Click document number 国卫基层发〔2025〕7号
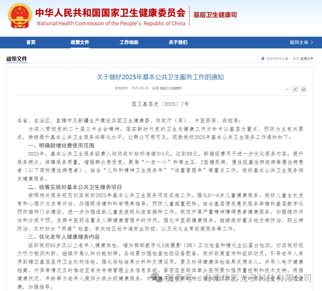The width and height of the screenshot is (322, 291). (x=160, y=104)
